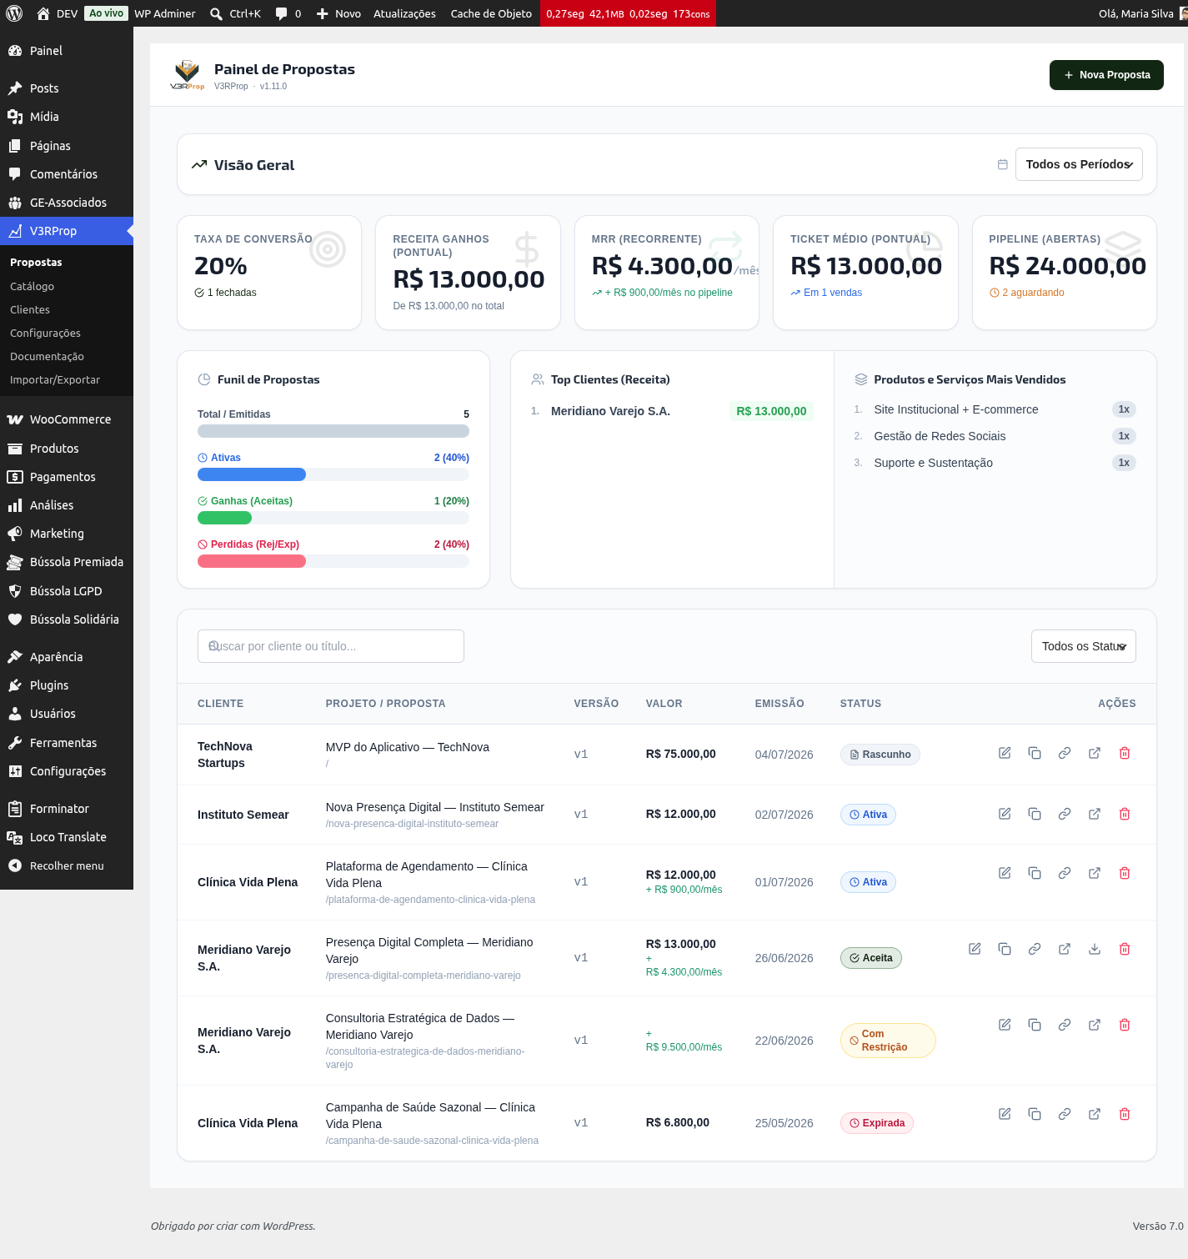The height and width of the screenshot is (1259, 1188).
Task: Delete Campanha de Saúde Sazonal proposal
Action: [x=1125, y=1114]
